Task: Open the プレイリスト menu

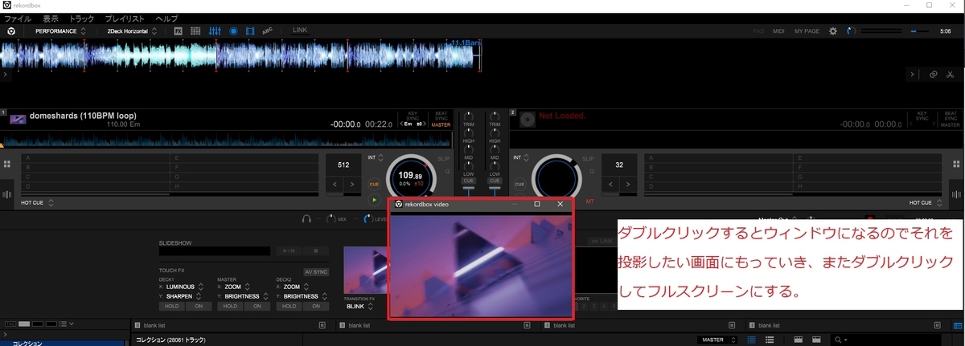Action: 125,17
